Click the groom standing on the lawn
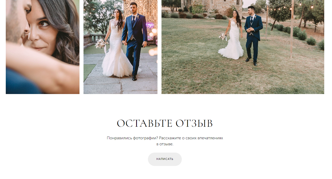This screenshot has width=332, height=179. (x=253, y=35)
